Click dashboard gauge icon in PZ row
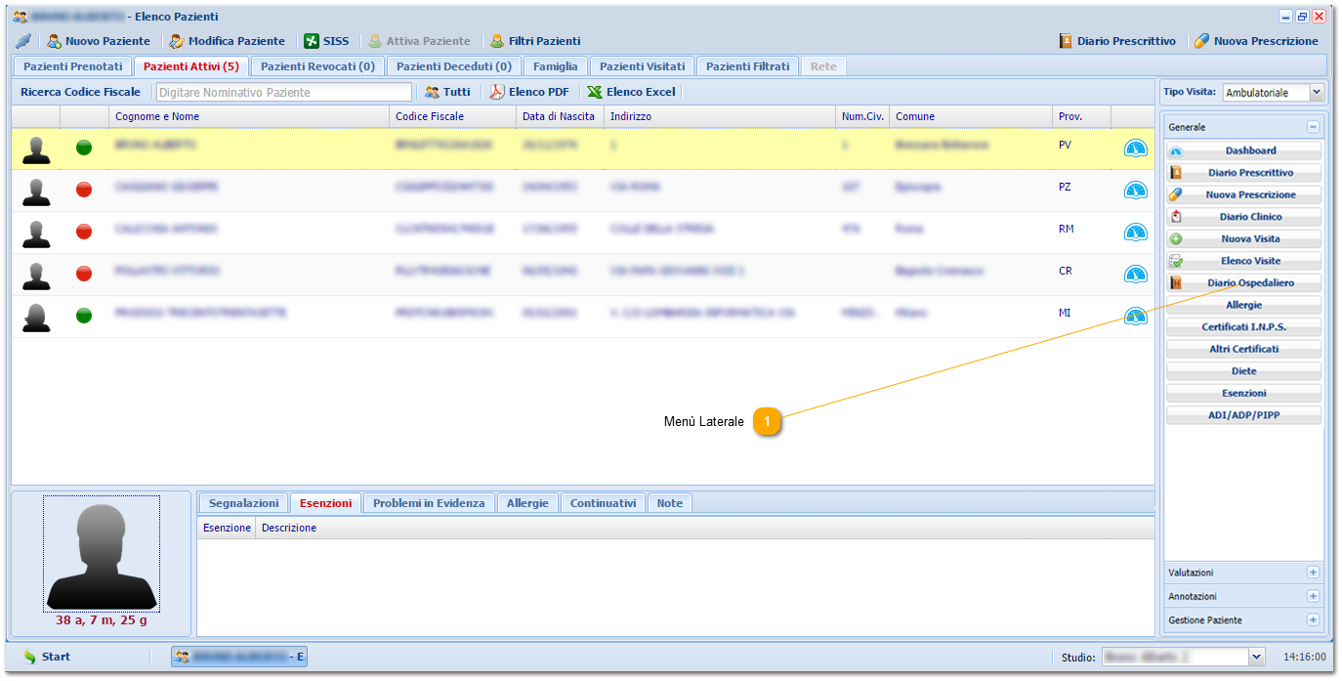Viewport: 1342px width, 681px height. click(x=1135, y=190)
